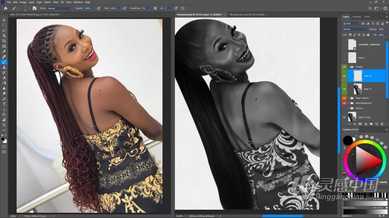The image size is (389, 218).
Task: Hide Layer 12 via eye icon
Action: 344,89
